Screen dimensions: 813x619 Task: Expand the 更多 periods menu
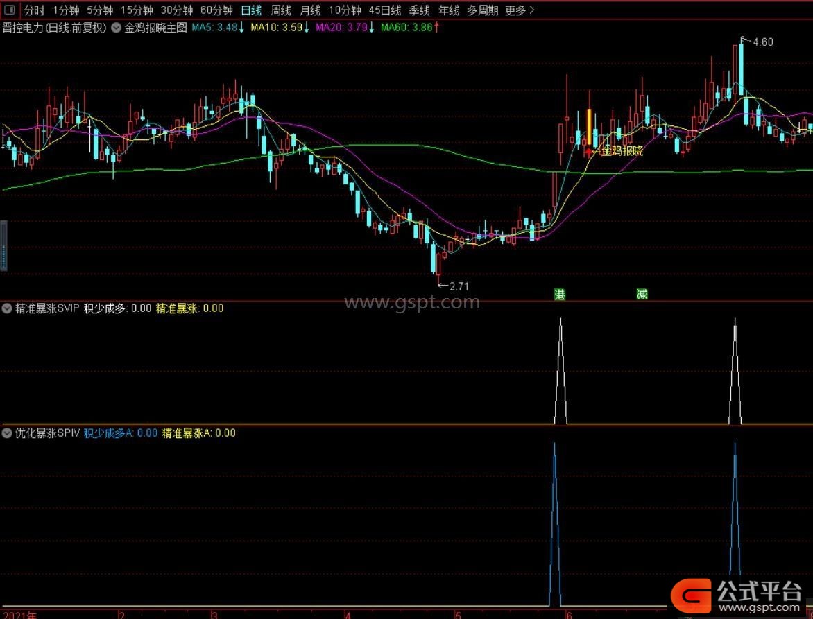click(520, 10)
